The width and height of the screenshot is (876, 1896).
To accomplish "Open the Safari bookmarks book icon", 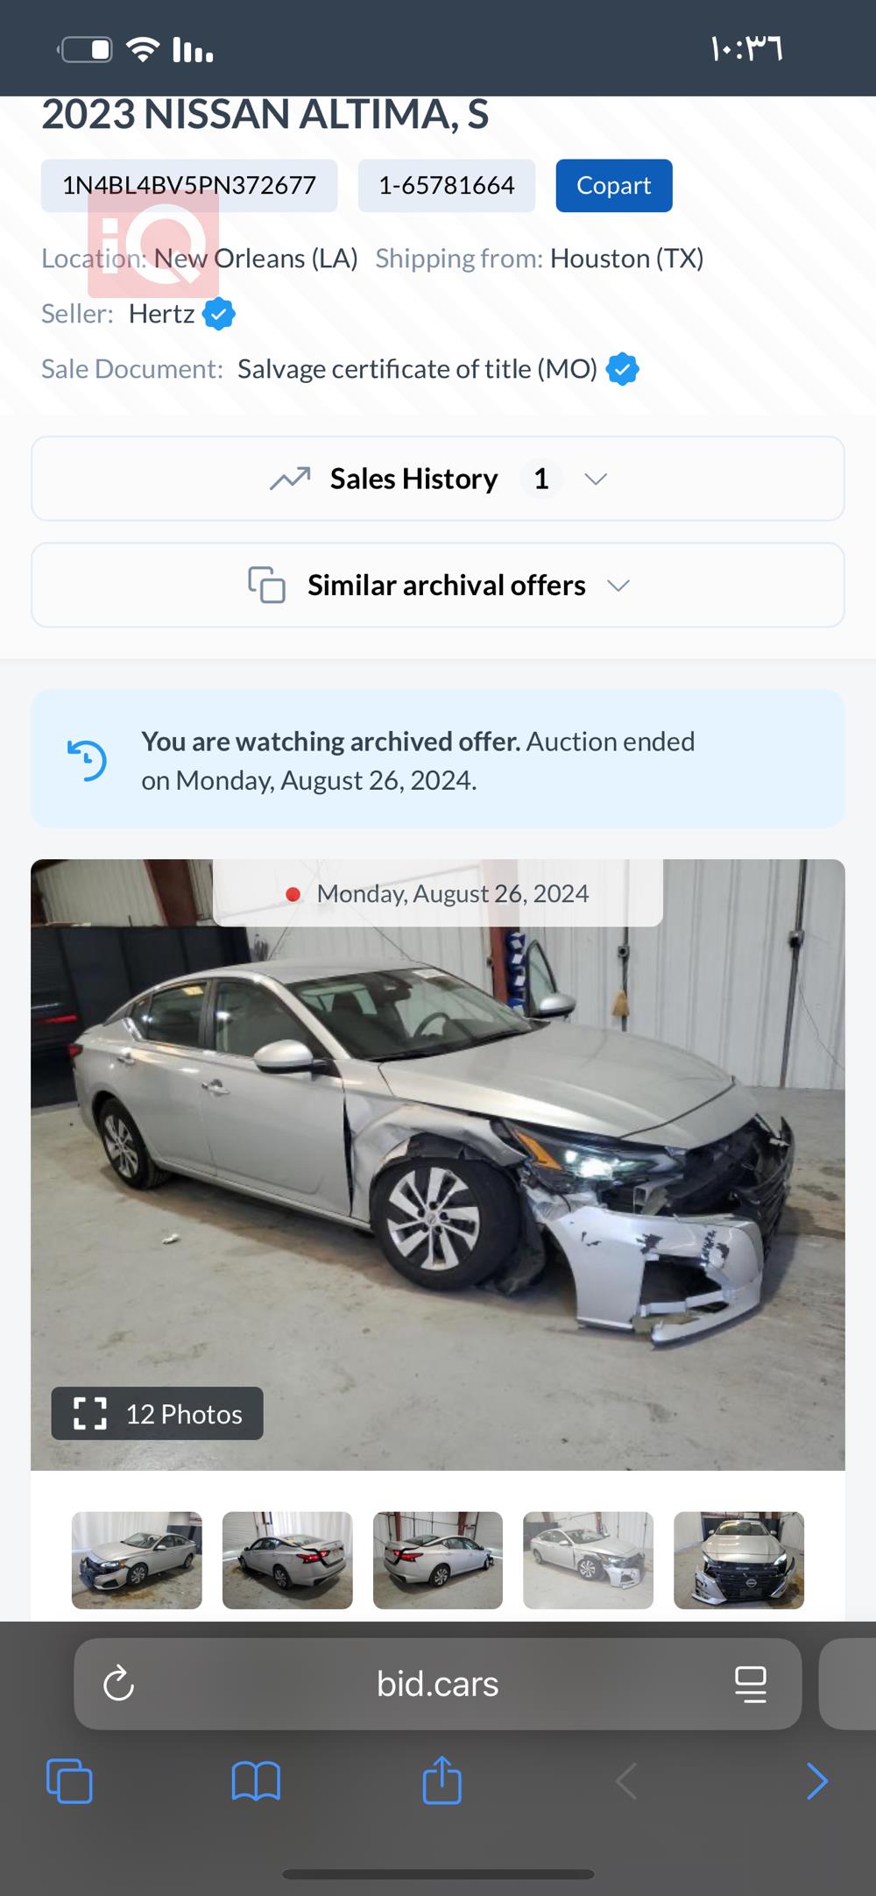I will (x=256, y=1781).
